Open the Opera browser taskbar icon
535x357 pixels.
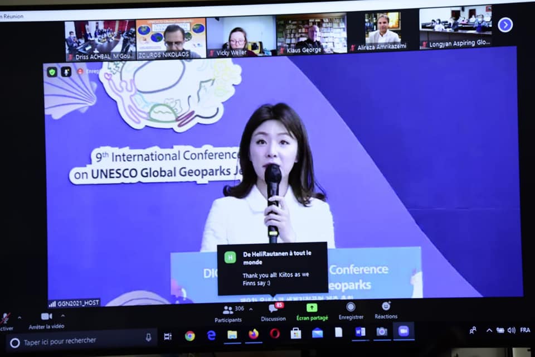point(275,334)
